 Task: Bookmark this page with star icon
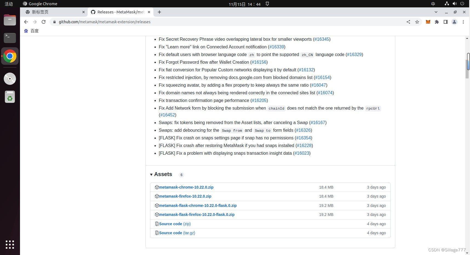(417, 22)
